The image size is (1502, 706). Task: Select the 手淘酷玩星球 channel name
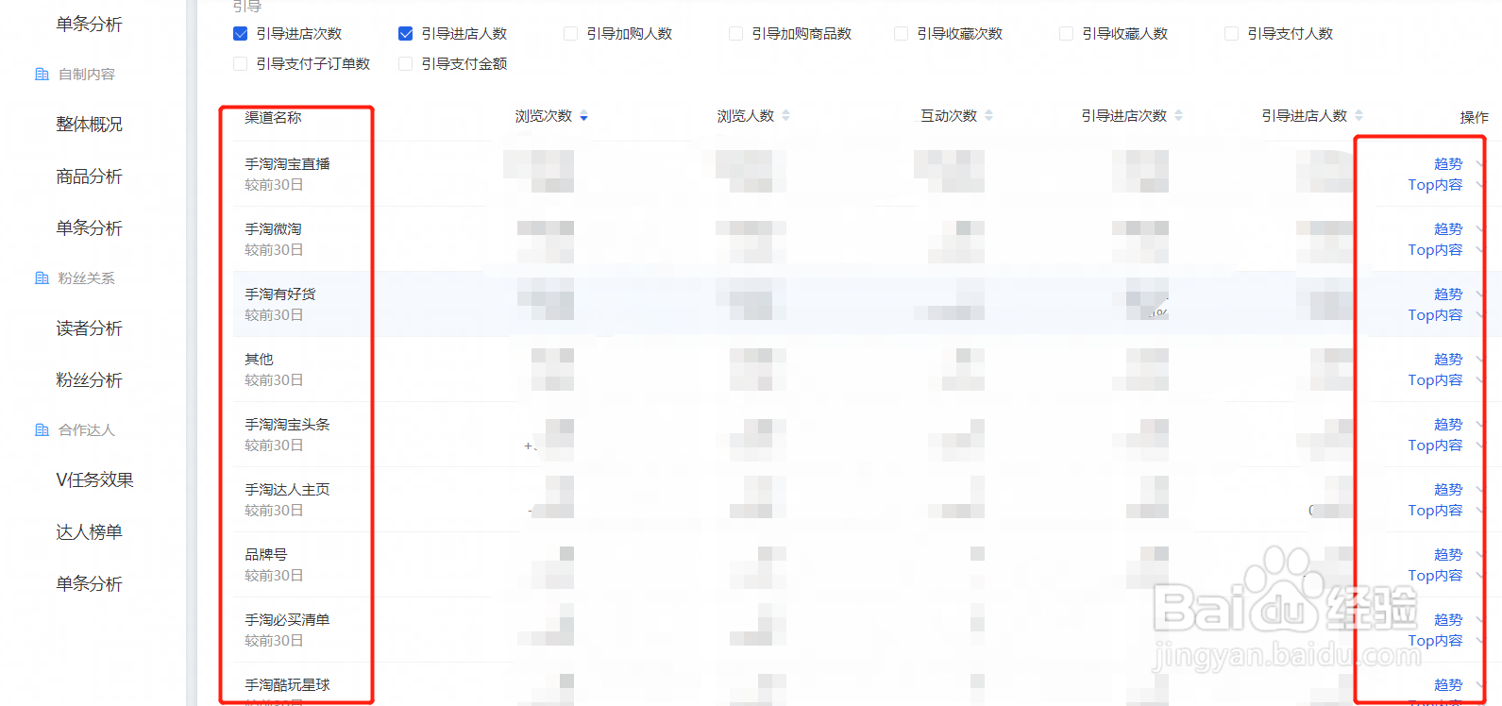tap(288, 685)
